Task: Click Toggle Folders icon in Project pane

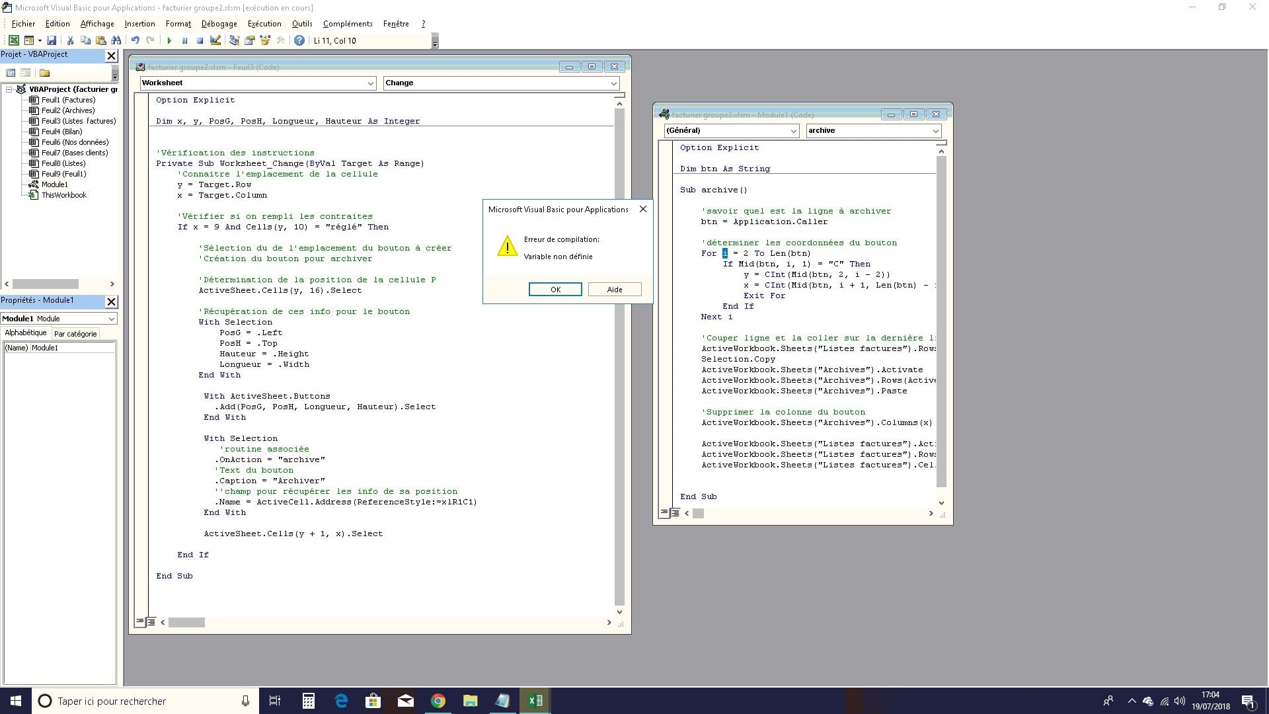Action: (44, 73)
